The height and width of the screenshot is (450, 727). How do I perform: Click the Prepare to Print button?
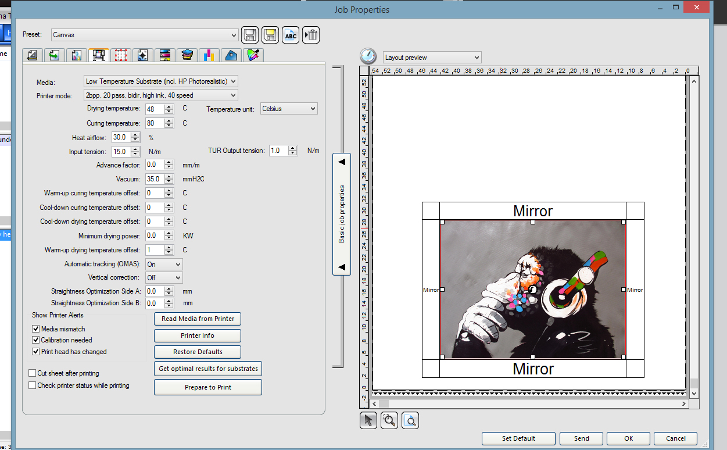(208, 387)
